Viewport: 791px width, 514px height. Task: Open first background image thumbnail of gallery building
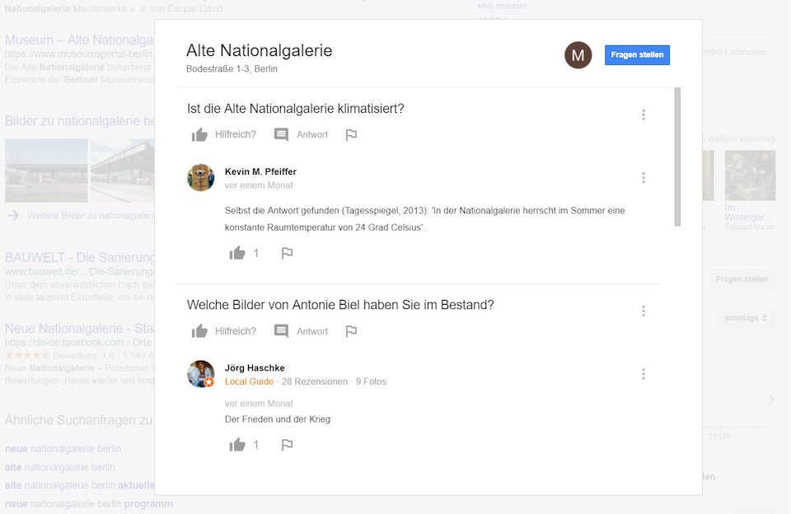46,171
